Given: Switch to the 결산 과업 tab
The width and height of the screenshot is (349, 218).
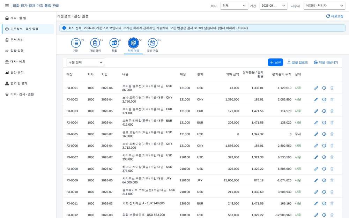Looking at the screenshot, I should 153,45.
